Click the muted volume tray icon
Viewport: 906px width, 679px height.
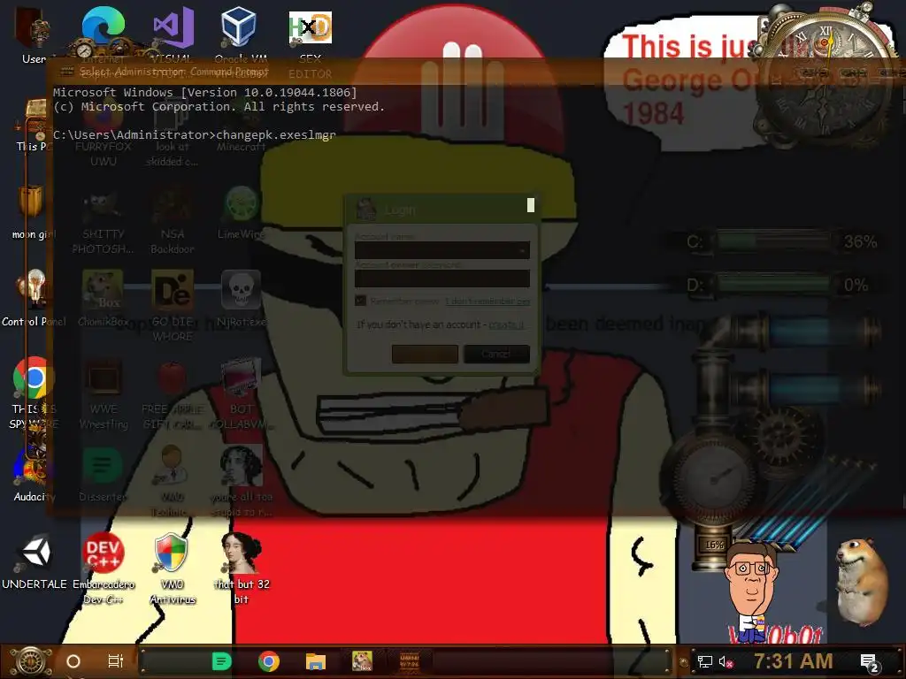(726, 662)
